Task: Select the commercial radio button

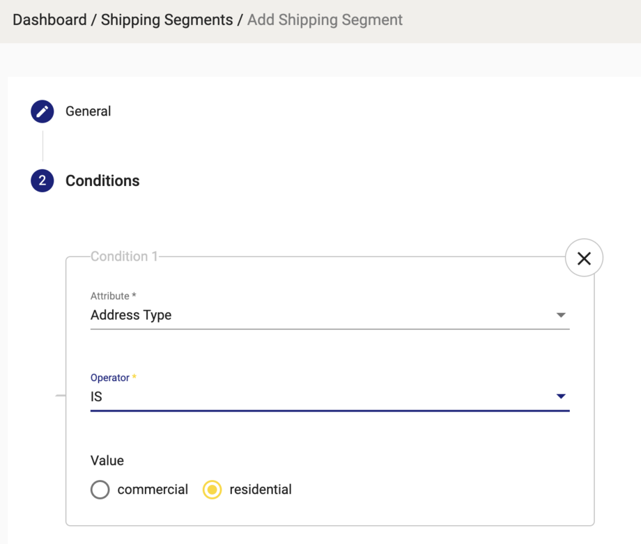Action: coord(100,490)
